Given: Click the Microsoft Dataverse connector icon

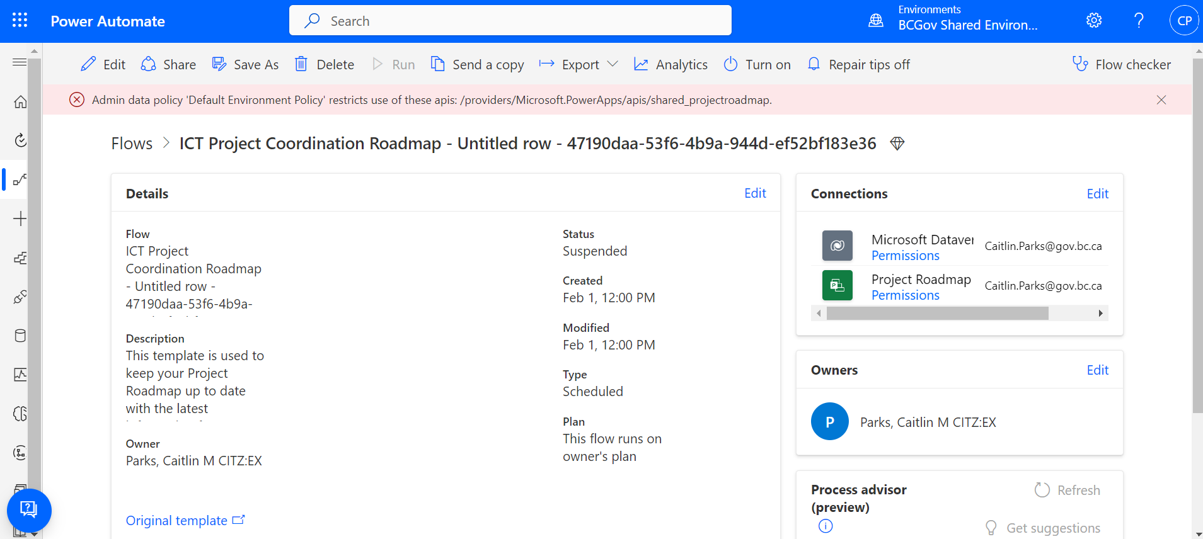Looking at the screenshot, I should click(837, 246).
